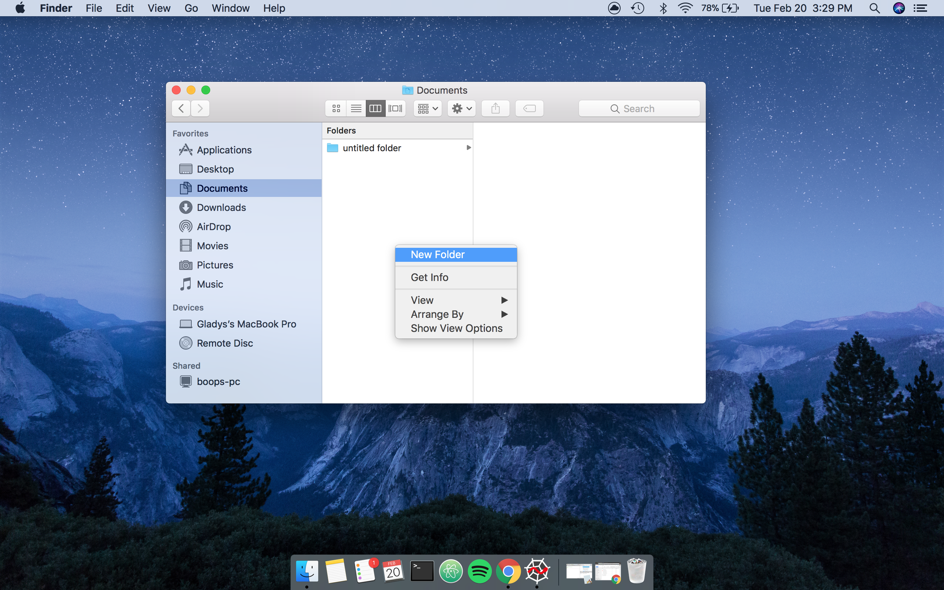
Task: Open the gear Action menu
Action: (x=461, y=108)
